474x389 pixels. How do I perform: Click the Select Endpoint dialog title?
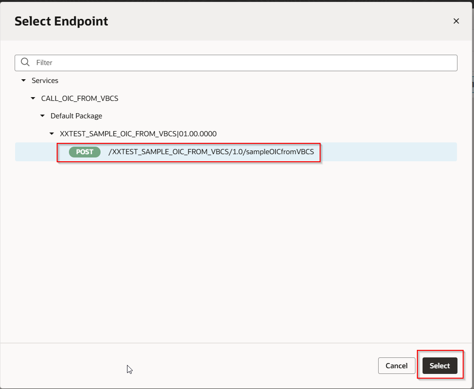(x=61, y=21)
